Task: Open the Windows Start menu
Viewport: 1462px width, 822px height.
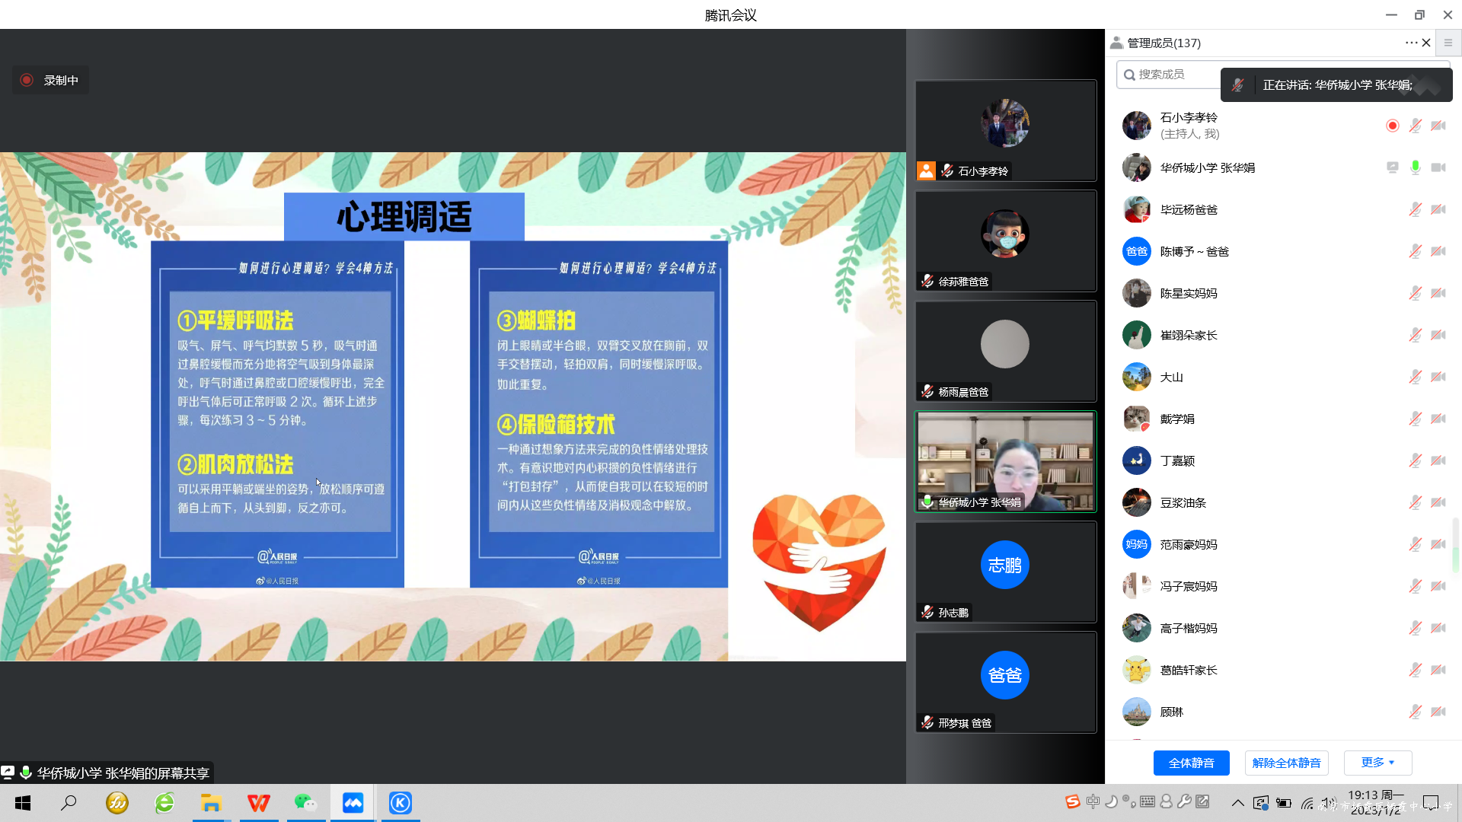Action: tap(23, 803)
